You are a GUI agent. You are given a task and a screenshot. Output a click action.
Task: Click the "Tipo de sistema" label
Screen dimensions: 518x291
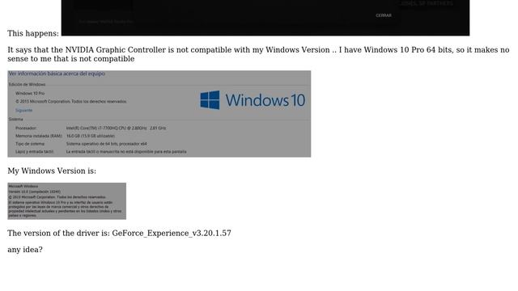(x=30, y=144)
